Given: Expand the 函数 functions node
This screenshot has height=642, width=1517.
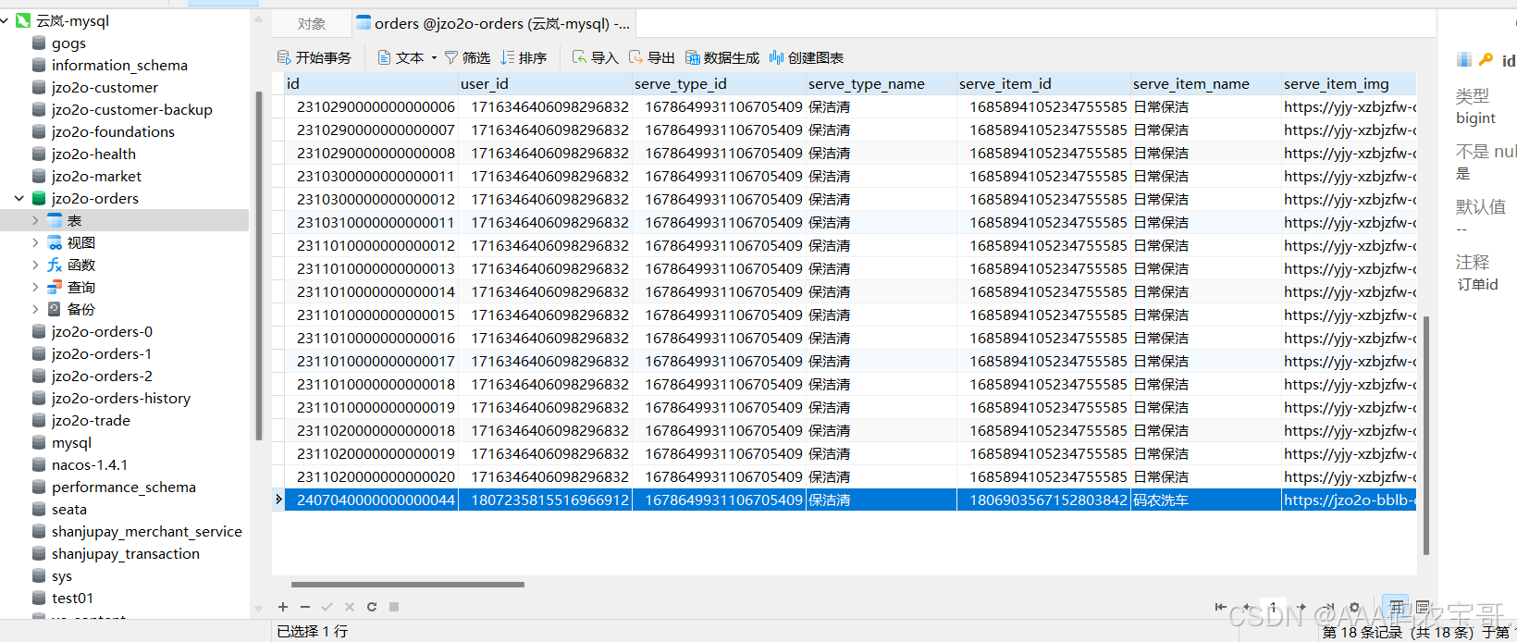Looking at the screenshot, I should (35, 265).
